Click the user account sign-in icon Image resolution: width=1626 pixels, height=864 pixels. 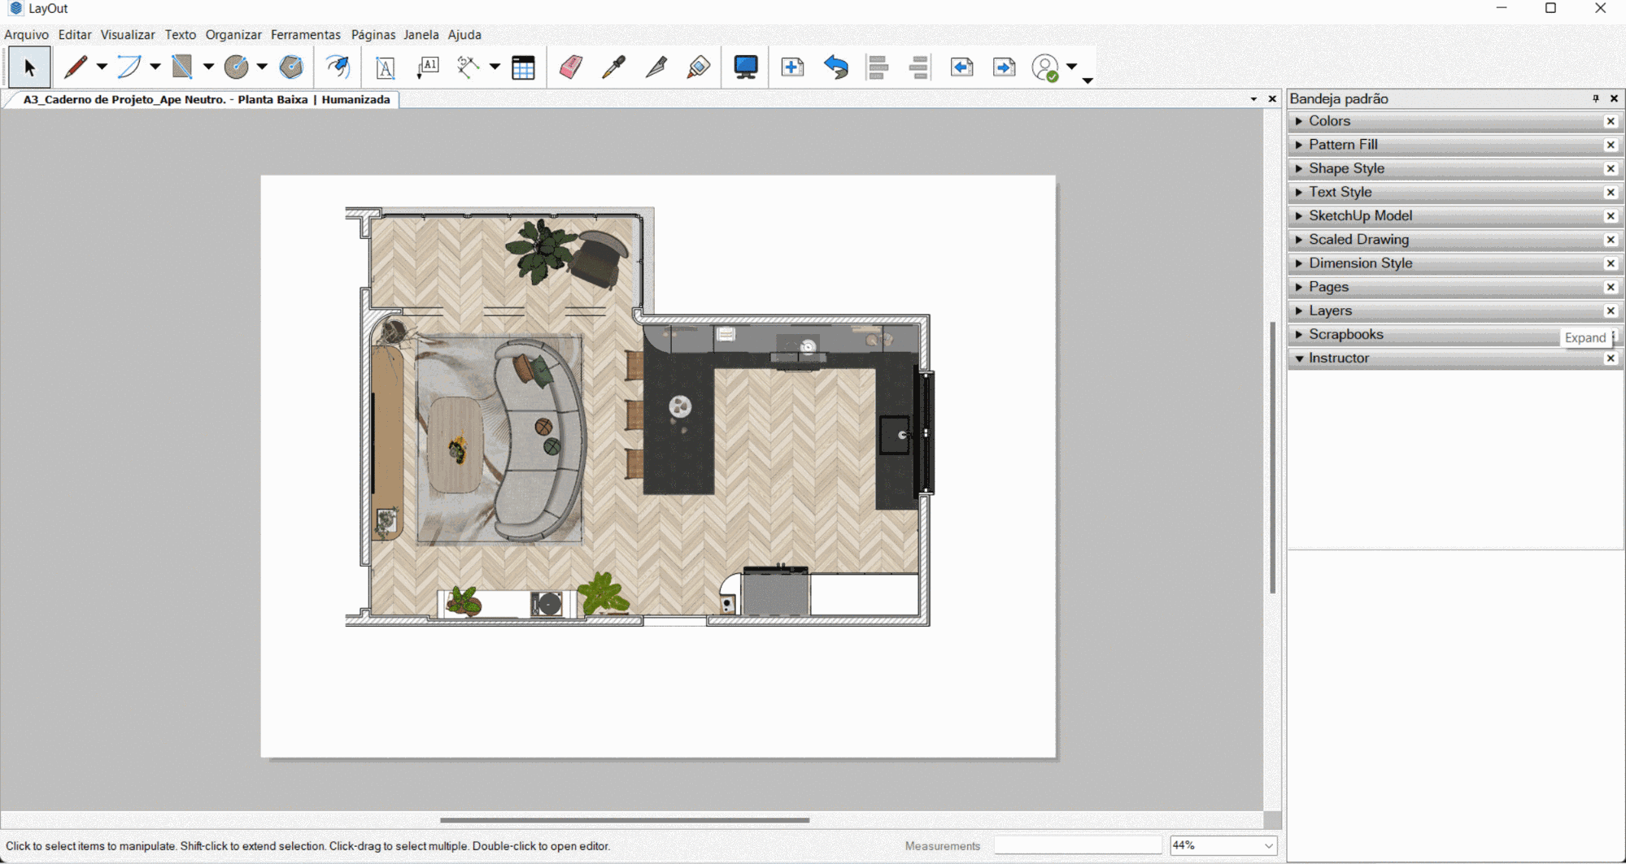(1045, 67)
